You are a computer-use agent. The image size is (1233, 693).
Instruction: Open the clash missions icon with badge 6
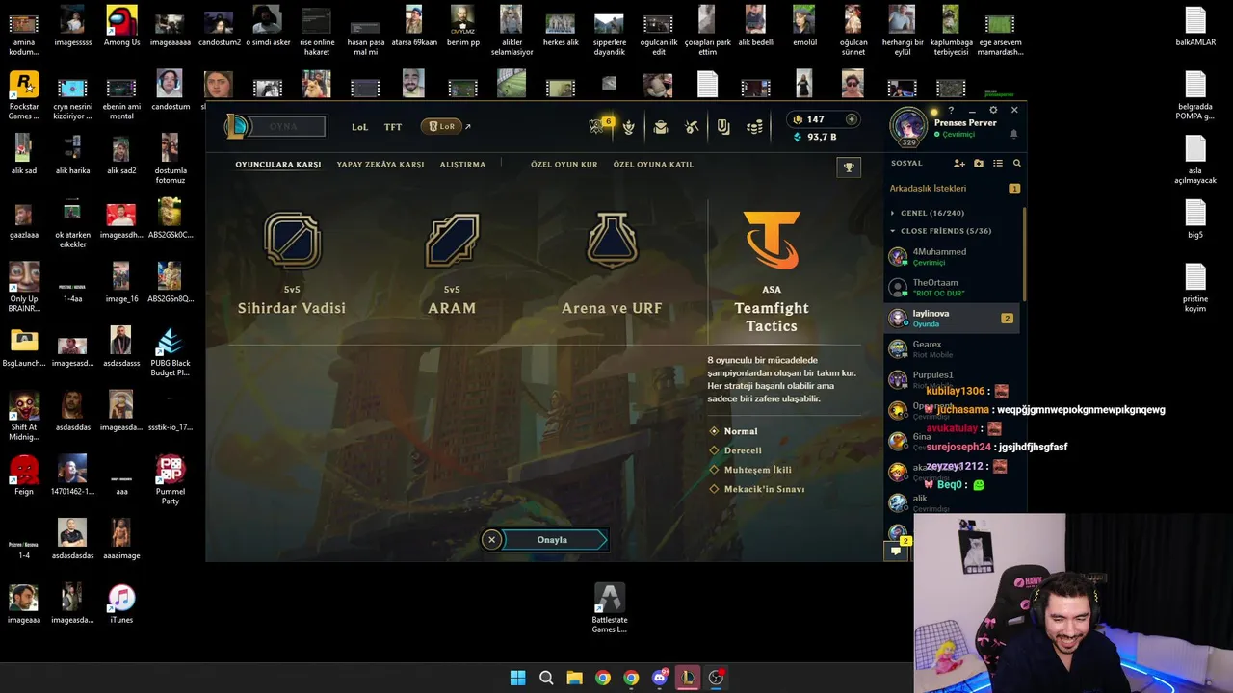point(598,126)
